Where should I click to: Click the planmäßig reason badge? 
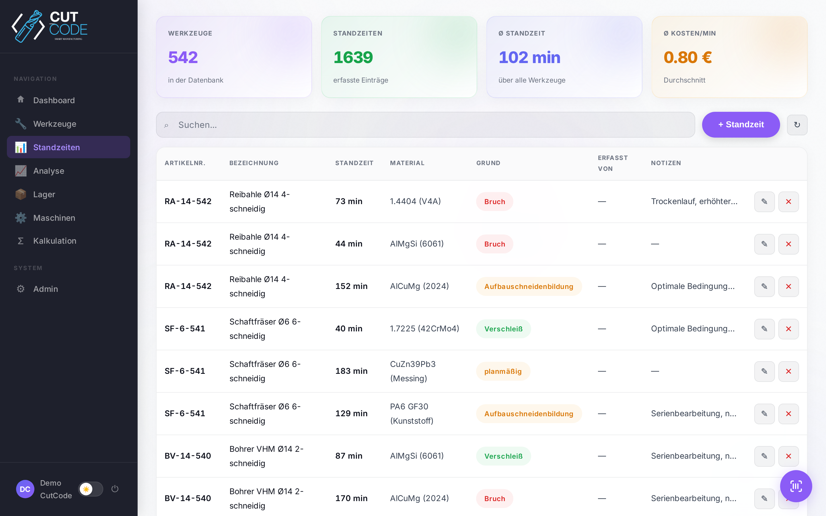(503, 371)
